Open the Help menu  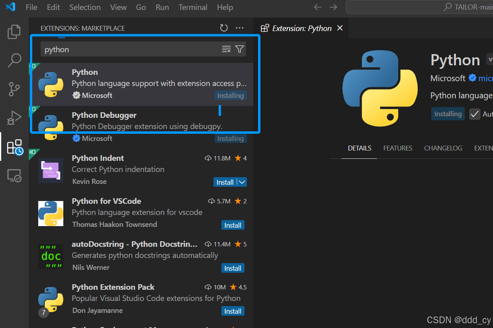(x=225, y=7)
